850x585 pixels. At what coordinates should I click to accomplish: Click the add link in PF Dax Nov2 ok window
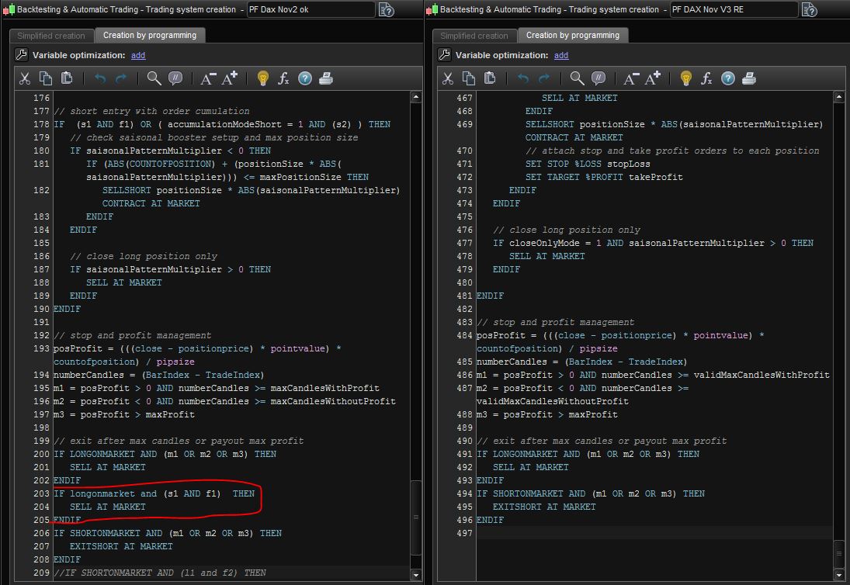(x=138, y=55)
